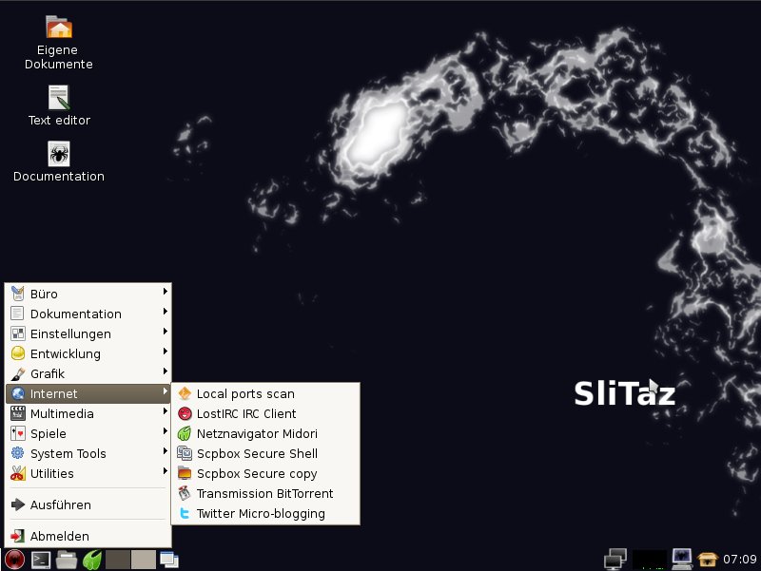
Task: Open the package box tray icon
Action: (x=707, y=560)
